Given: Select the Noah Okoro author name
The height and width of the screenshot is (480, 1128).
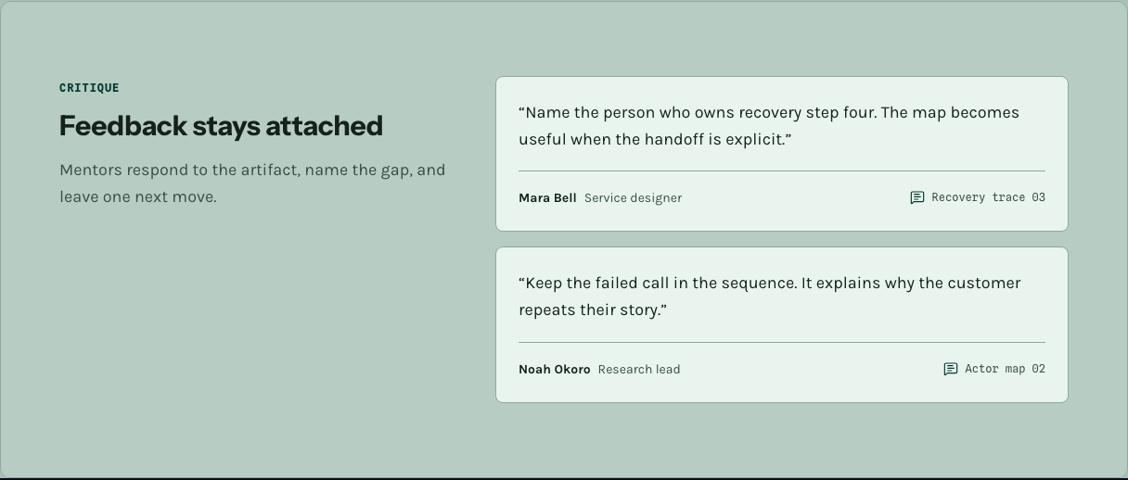Looking at the screenshot, I should tap(555, 369).
